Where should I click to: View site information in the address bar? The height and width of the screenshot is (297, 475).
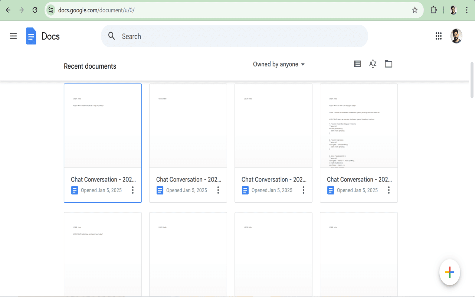pos(51,10)
